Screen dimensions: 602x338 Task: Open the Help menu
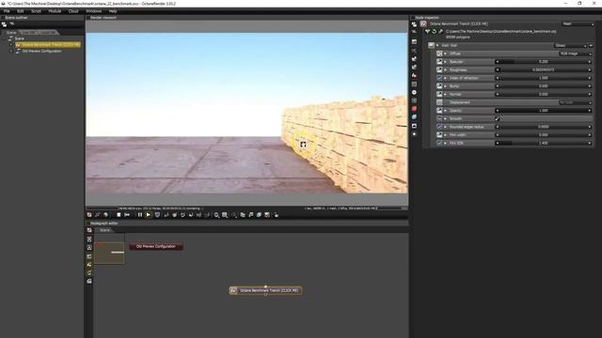[x=113, y=11]
